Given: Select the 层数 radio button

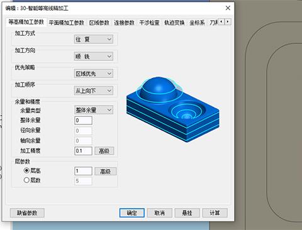Looking at the screenshot, I should 26,180.
